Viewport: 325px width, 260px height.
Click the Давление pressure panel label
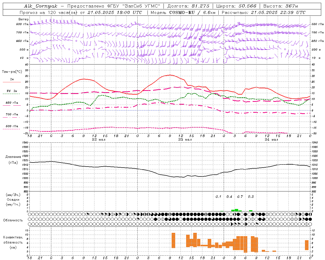(x=13, y=157)
